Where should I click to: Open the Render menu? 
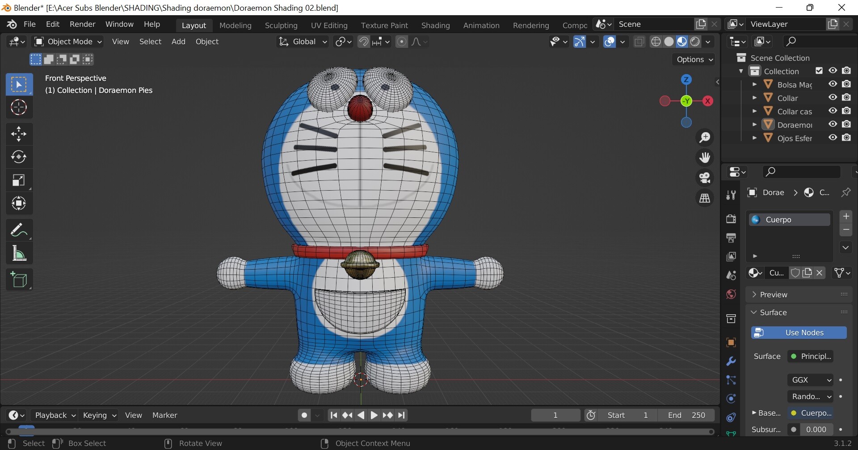pyautogui.click(x=82, y=24)
